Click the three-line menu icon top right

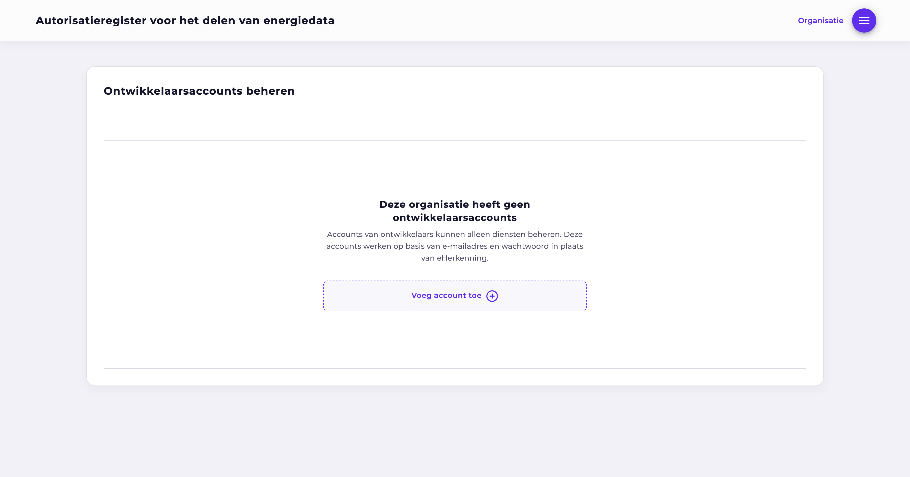pyautogui.click(x=864, y=20)
